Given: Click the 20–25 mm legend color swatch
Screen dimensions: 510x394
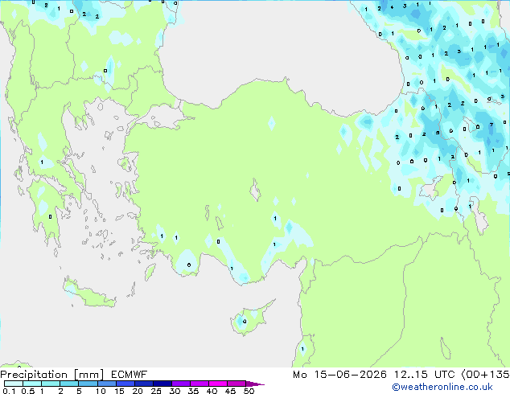Looking at the screenshot, I should point(143,384).
